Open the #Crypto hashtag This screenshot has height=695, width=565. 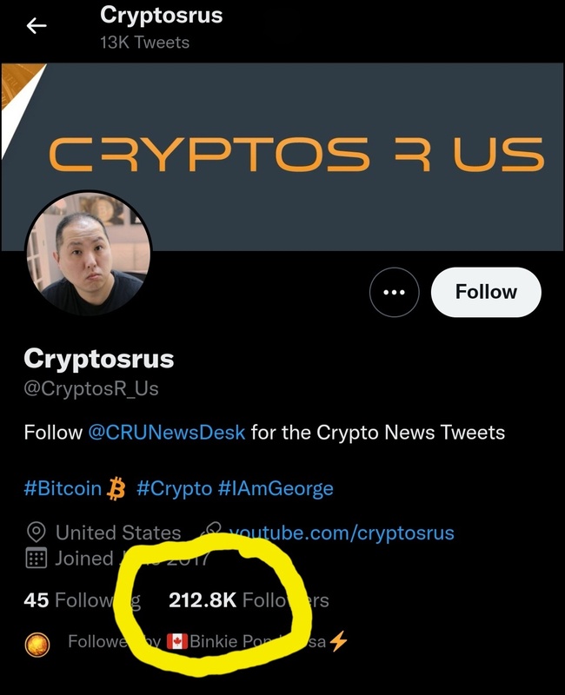(174, 488)
